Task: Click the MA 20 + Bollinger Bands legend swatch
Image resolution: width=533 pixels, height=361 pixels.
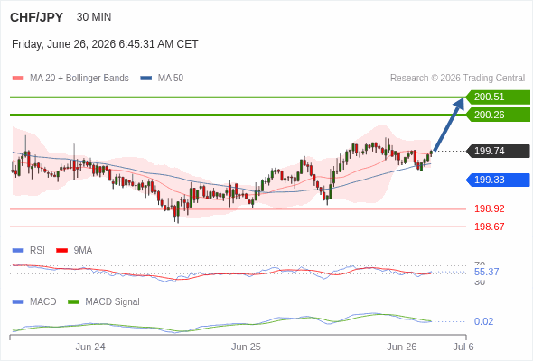Action: (18, 79)
